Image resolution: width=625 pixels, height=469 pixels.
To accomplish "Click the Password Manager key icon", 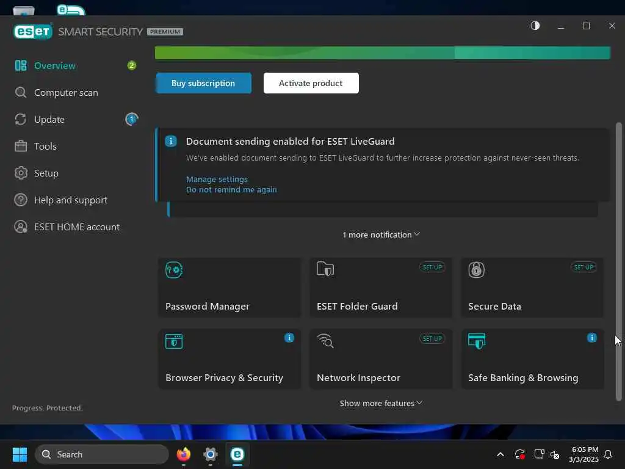I will [x=174, y=270].
